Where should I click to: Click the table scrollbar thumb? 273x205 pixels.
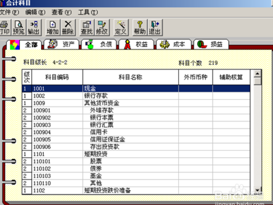tap(258, 81)
